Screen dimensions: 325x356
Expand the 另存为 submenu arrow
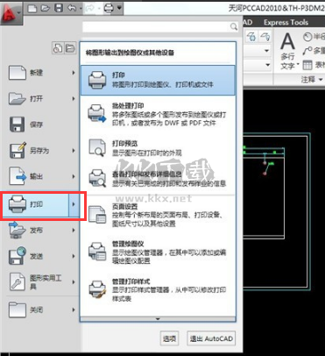[x=74, y=151]
